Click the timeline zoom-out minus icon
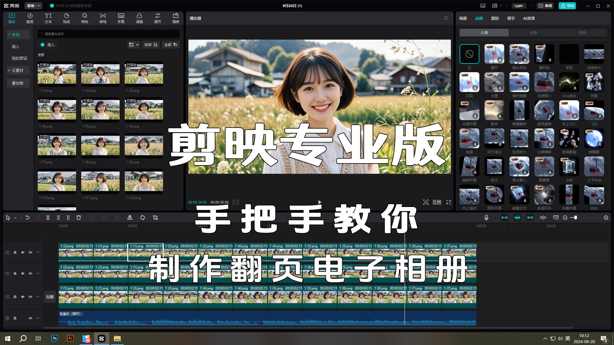 coord(565,218)
